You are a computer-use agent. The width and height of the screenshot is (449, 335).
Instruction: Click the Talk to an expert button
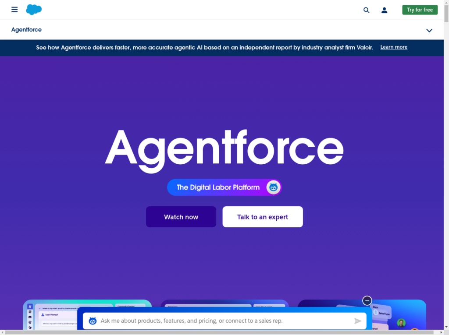tap(263, 217)
